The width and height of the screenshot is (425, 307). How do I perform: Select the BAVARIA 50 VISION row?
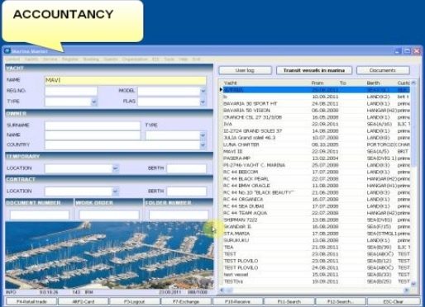tap(316, 111)
